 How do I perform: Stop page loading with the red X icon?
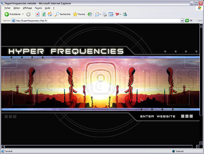(37, 14)
